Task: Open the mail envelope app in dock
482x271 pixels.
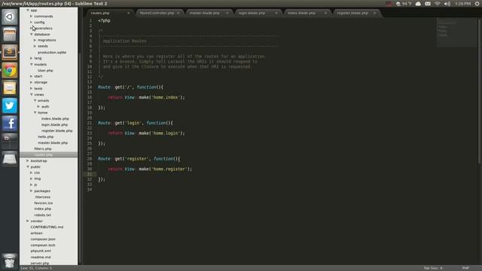Action: [10, 88]
